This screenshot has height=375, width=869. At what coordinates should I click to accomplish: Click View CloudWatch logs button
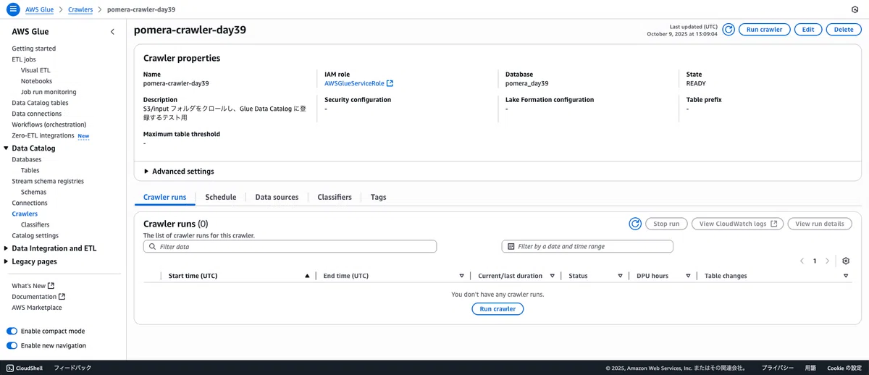pos(738,224)
